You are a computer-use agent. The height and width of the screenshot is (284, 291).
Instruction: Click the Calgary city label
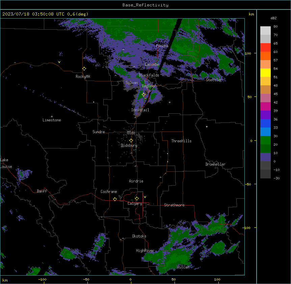click(x=135, y=203)
